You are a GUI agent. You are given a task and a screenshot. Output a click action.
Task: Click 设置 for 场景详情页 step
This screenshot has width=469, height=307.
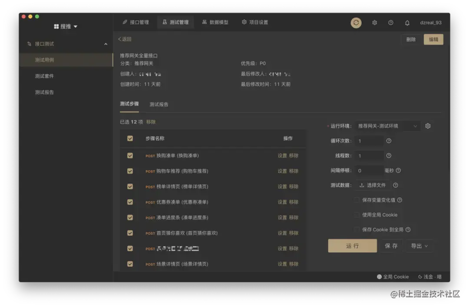pos(282,264)
